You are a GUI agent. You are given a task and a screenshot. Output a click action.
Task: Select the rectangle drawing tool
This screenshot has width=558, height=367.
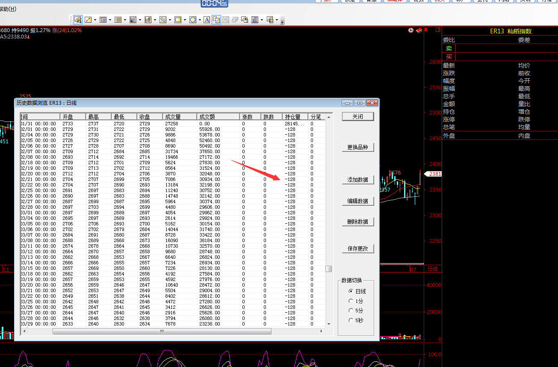tap(178, 20)
